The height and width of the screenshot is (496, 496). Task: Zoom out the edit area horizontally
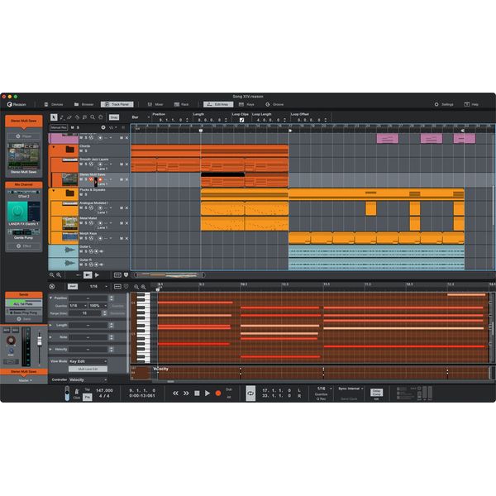[x=136, y=287]
